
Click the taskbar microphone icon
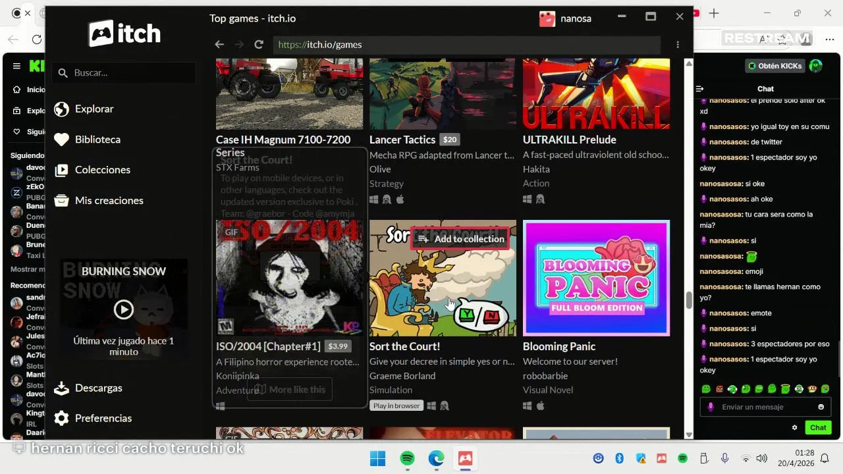pyautogui.click(x=724, y=458)
